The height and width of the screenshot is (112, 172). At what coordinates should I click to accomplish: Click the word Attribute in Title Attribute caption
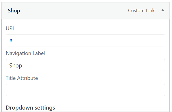pos(27,78)
